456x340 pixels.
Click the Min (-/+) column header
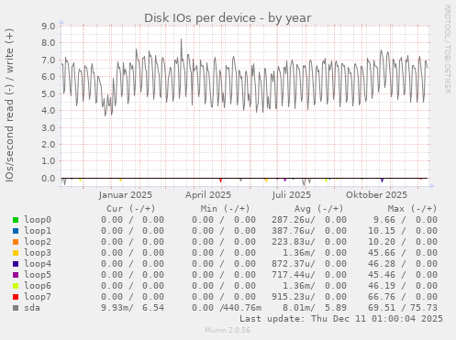pos(225,209)
